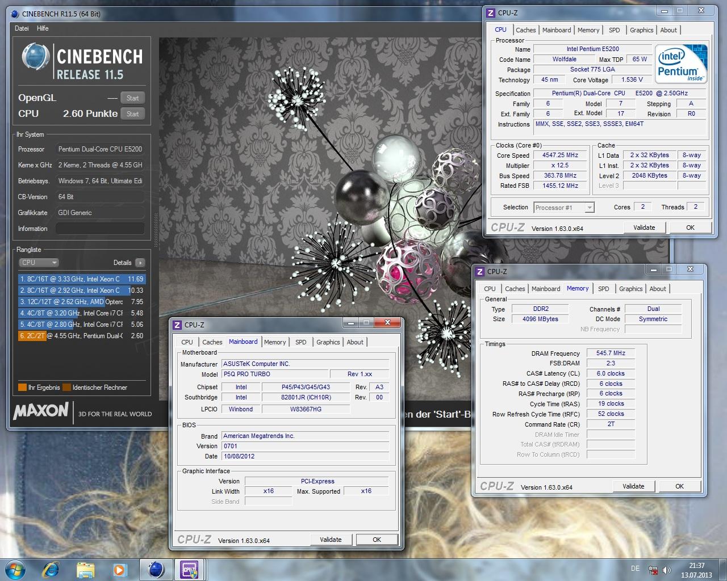The image size is (727, 581).
Task: Launch Internet Explorer from the taskbar
Action: [x=51, y=569]
